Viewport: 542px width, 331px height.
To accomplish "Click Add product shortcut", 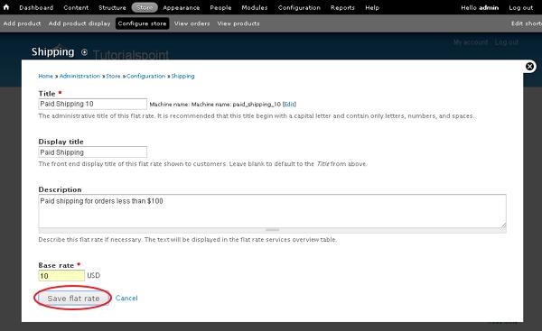I will pos(22,23).
